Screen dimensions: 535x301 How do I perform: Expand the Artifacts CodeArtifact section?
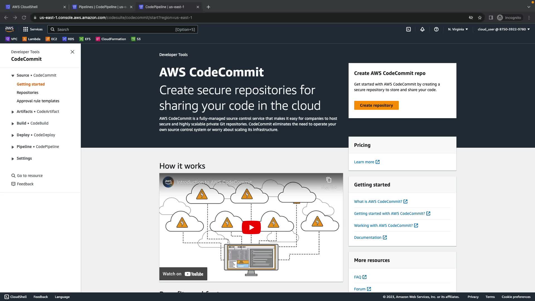(x=13, y=112)
